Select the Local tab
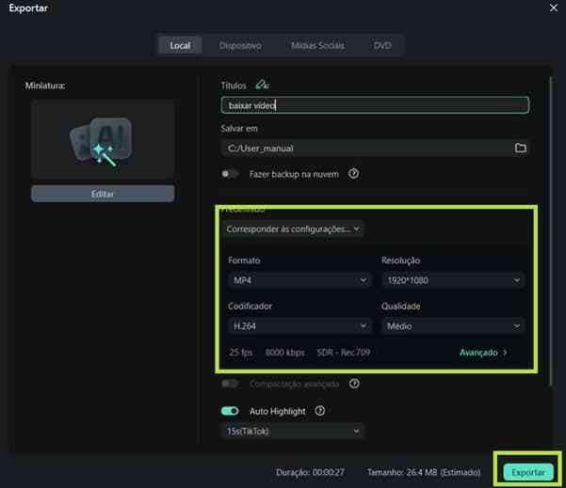Viewport: 566px width, 488px height. [x=180, y=45]
